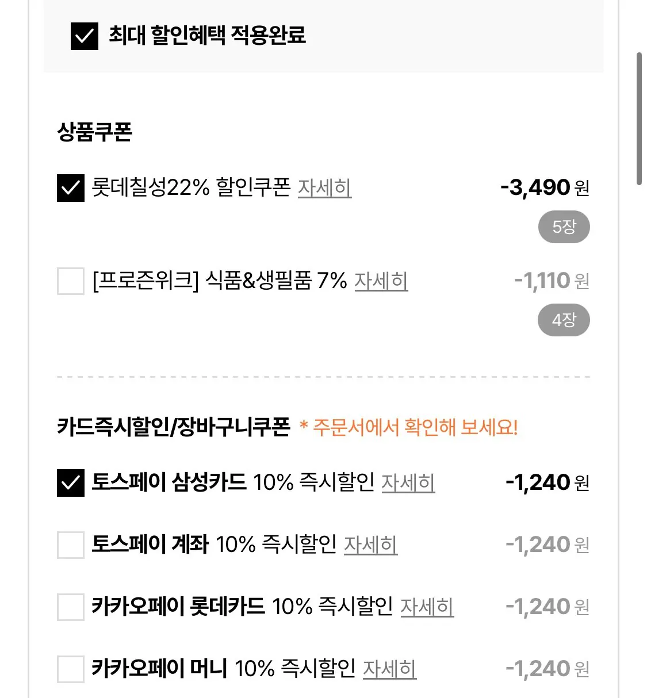Click the 카카오페이 머니 option label

(159, 668)
